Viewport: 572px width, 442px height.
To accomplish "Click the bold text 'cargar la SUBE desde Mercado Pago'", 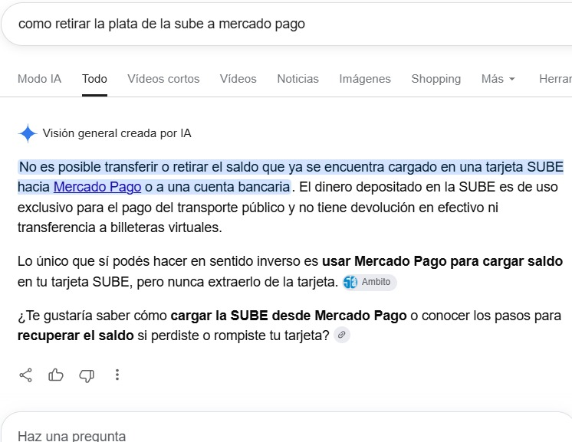I will point(288,316).
